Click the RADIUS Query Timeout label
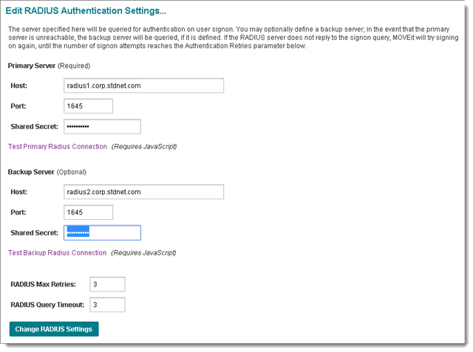 point(47,305)
